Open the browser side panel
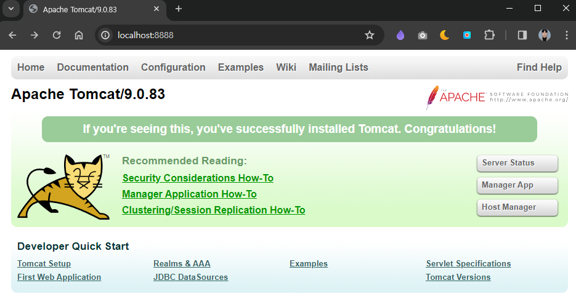The width and height of the screenshot is (576, 299). point(522,35)
